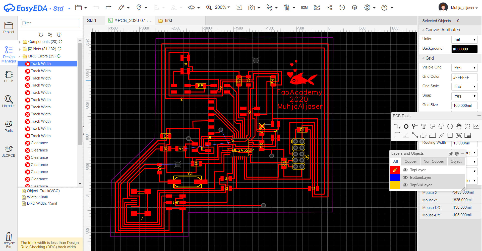Switch to the Copper layers tab
The width and height of the screenshot is (482, 251).
point(410,161)
